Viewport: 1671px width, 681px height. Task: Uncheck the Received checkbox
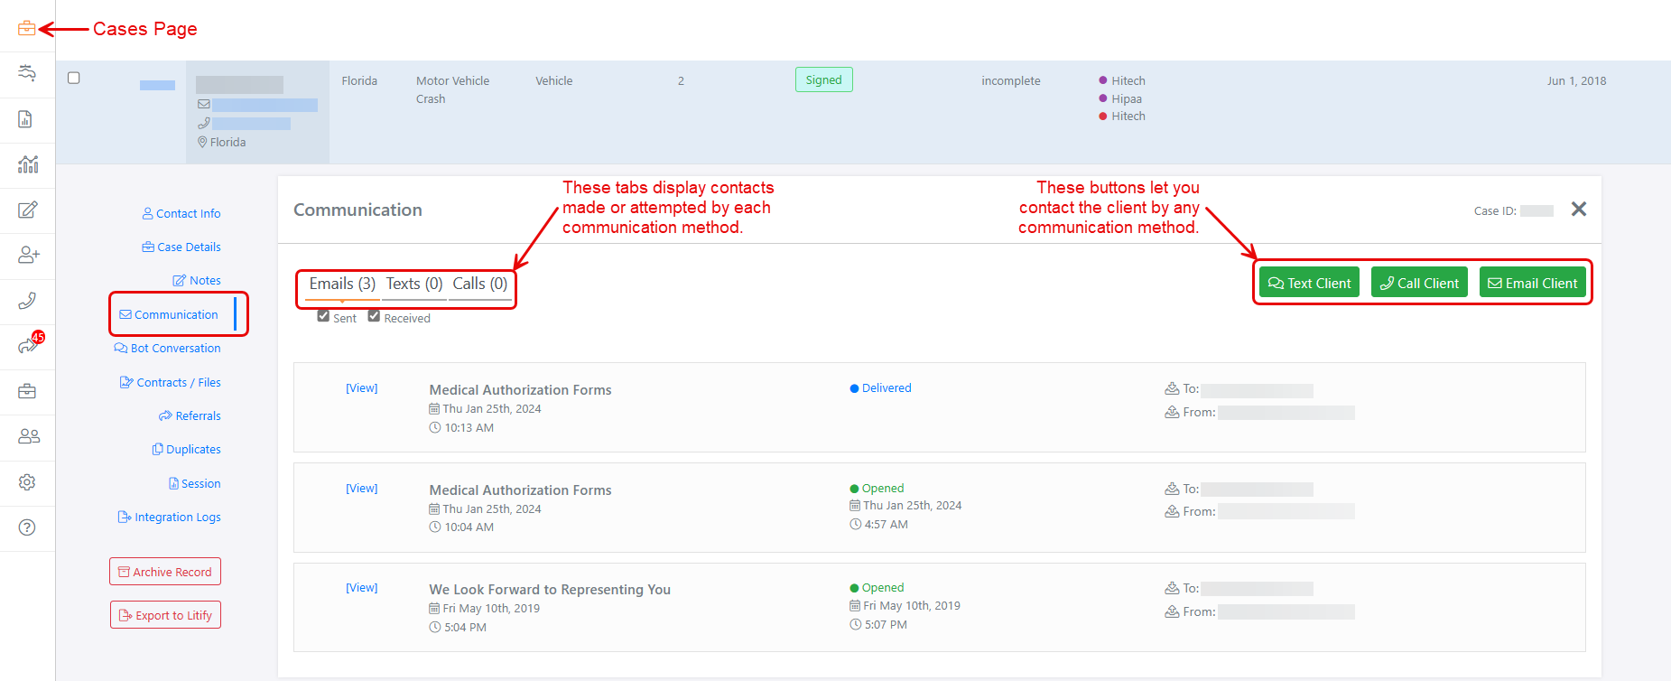click(x=374, y=316)
